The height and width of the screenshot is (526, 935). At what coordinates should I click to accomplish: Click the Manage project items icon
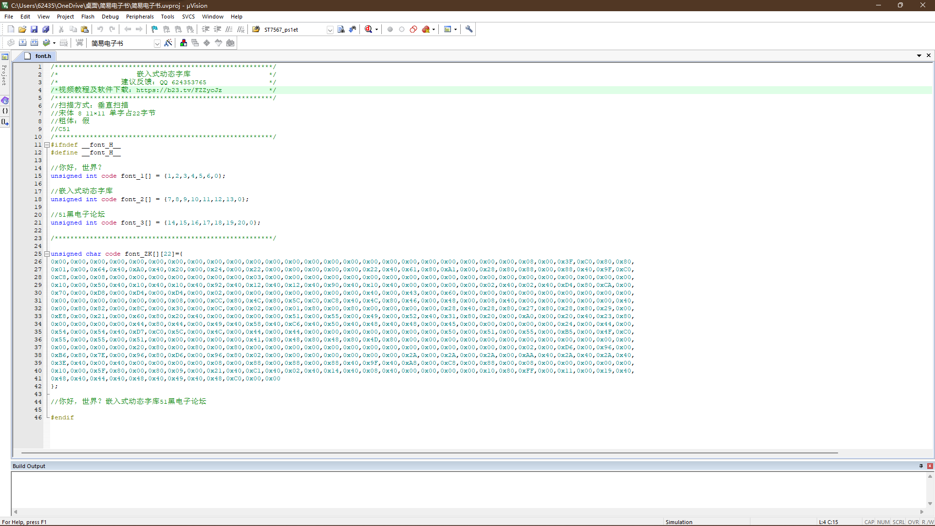click(x=184, y=43)
